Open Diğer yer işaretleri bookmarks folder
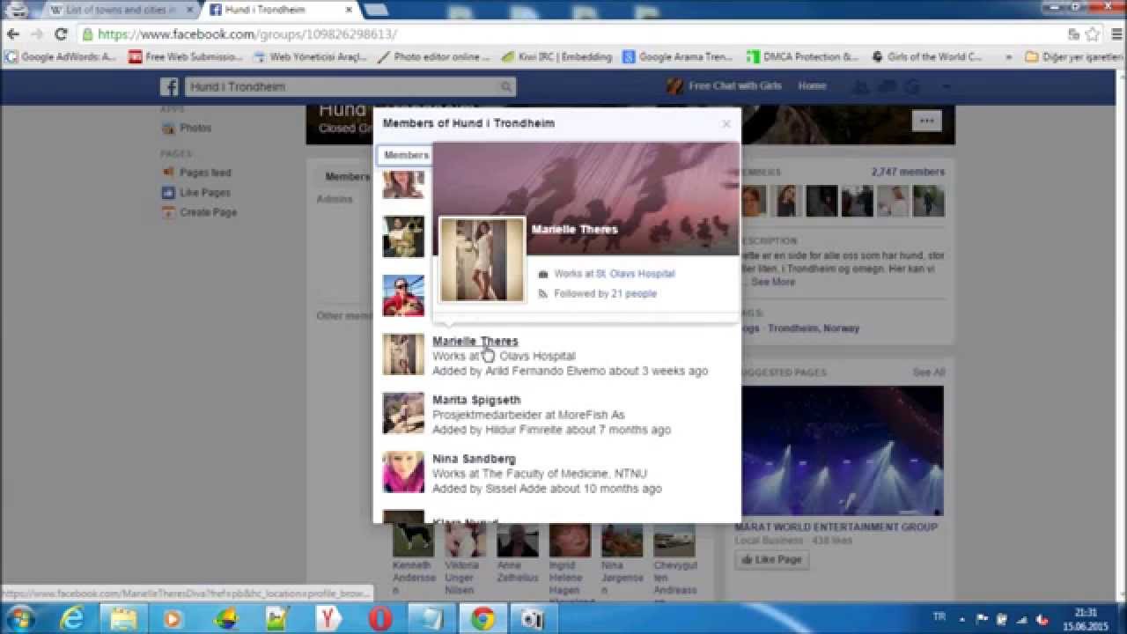Viewport: 1127px width, 634px height. (1075, 57)
